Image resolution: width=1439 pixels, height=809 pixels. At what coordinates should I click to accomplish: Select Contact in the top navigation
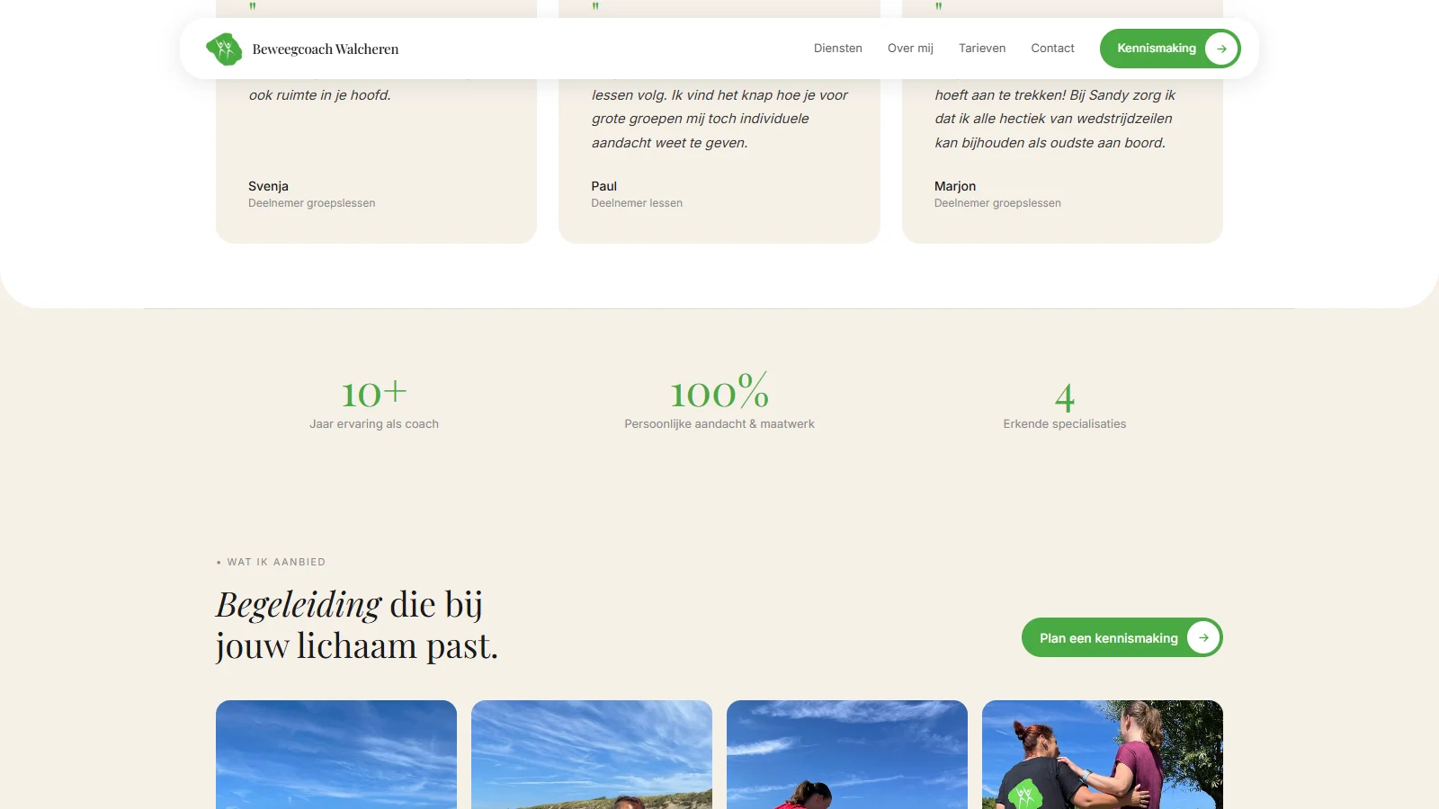coord(1052,49)
